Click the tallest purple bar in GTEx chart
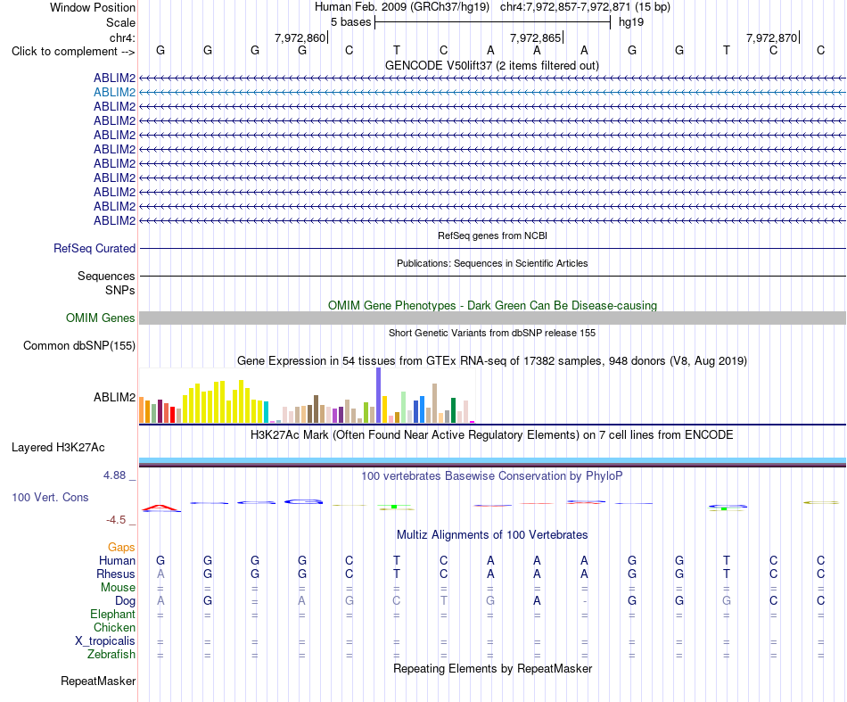The image size is (847, 702). (x=379, y=395)
